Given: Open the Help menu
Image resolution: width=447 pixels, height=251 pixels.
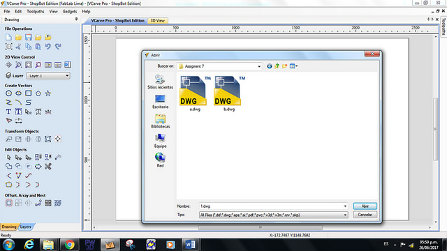Looking at the screenshot, I should [x=86, y=11].
